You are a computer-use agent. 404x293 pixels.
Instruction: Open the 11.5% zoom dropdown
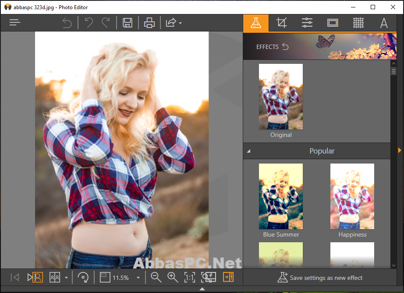[x=138, y=278]
